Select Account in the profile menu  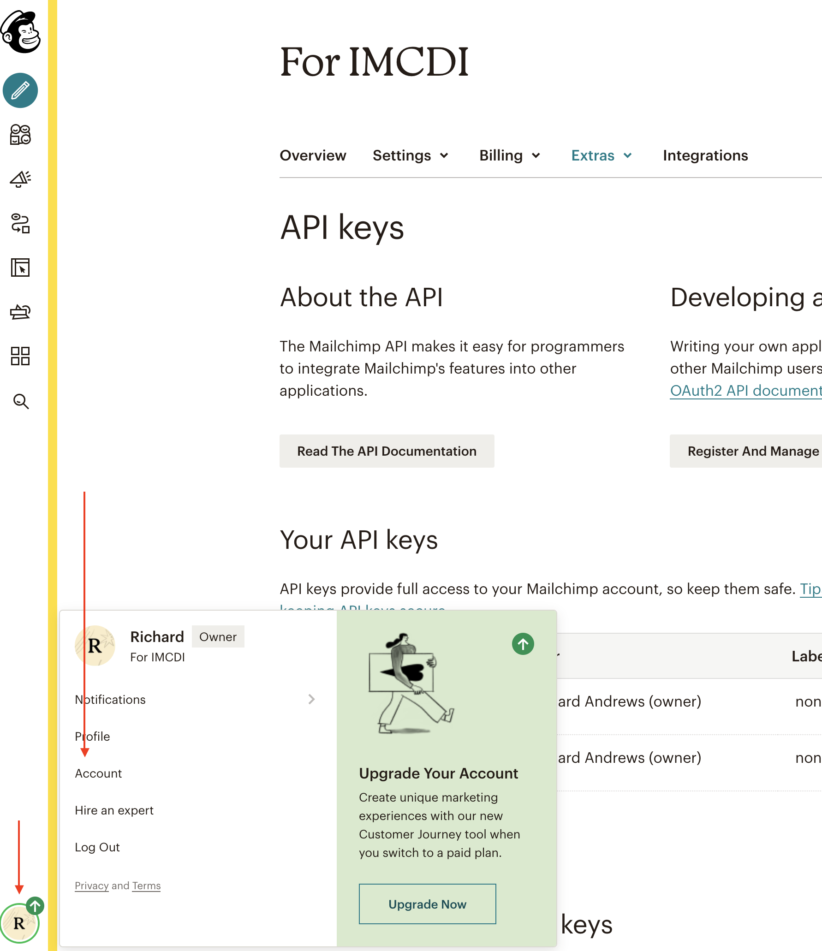click(x=98, y=773)
